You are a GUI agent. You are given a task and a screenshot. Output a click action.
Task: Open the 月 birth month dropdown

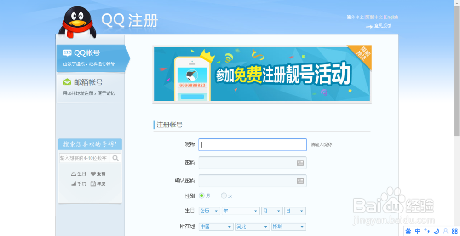pyautogui.click(x=272, y=211)
